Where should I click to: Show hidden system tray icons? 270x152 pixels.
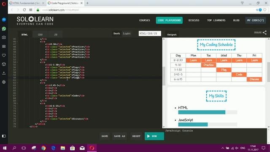(223, 148)
